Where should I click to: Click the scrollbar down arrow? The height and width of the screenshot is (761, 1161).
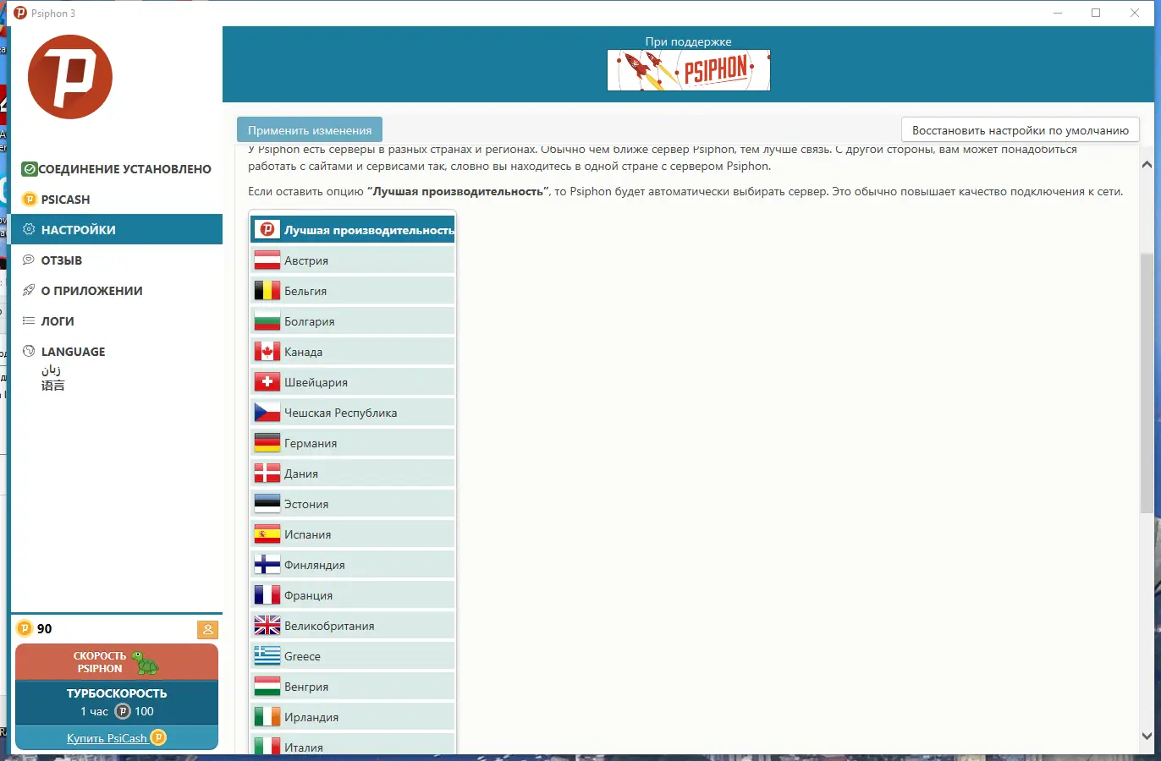(x=1147, y=736)
